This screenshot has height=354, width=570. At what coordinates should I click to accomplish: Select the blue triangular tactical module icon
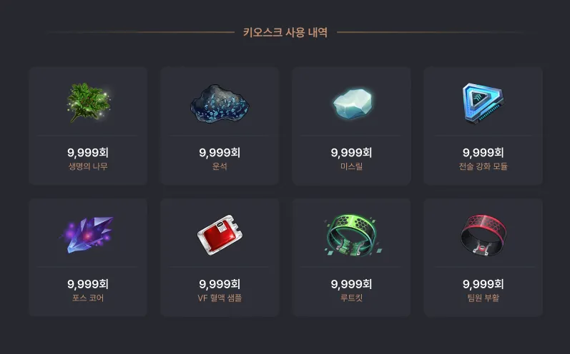click(483, 103)
